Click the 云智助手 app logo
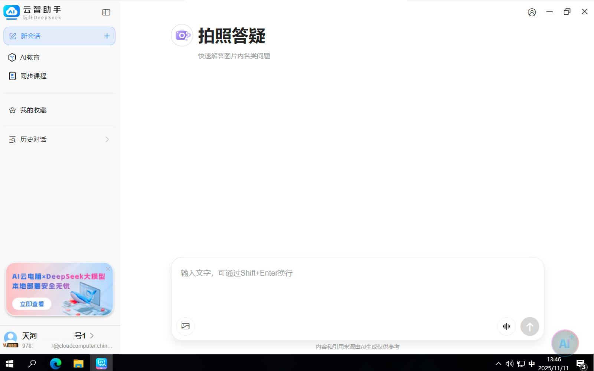 (x=12, y=12)
